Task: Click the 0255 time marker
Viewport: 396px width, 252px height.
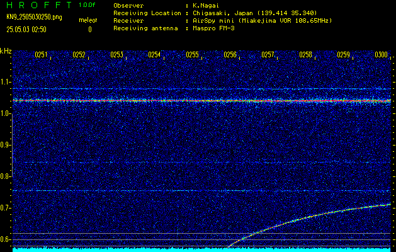Action: coord(192,55)
